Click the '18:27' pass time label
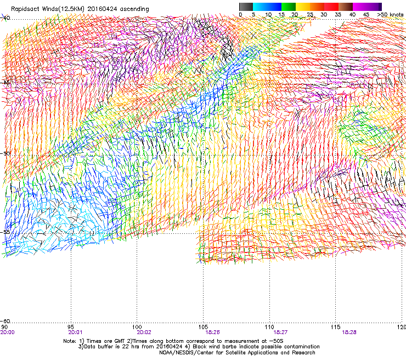406x356 pixels. 280,332
